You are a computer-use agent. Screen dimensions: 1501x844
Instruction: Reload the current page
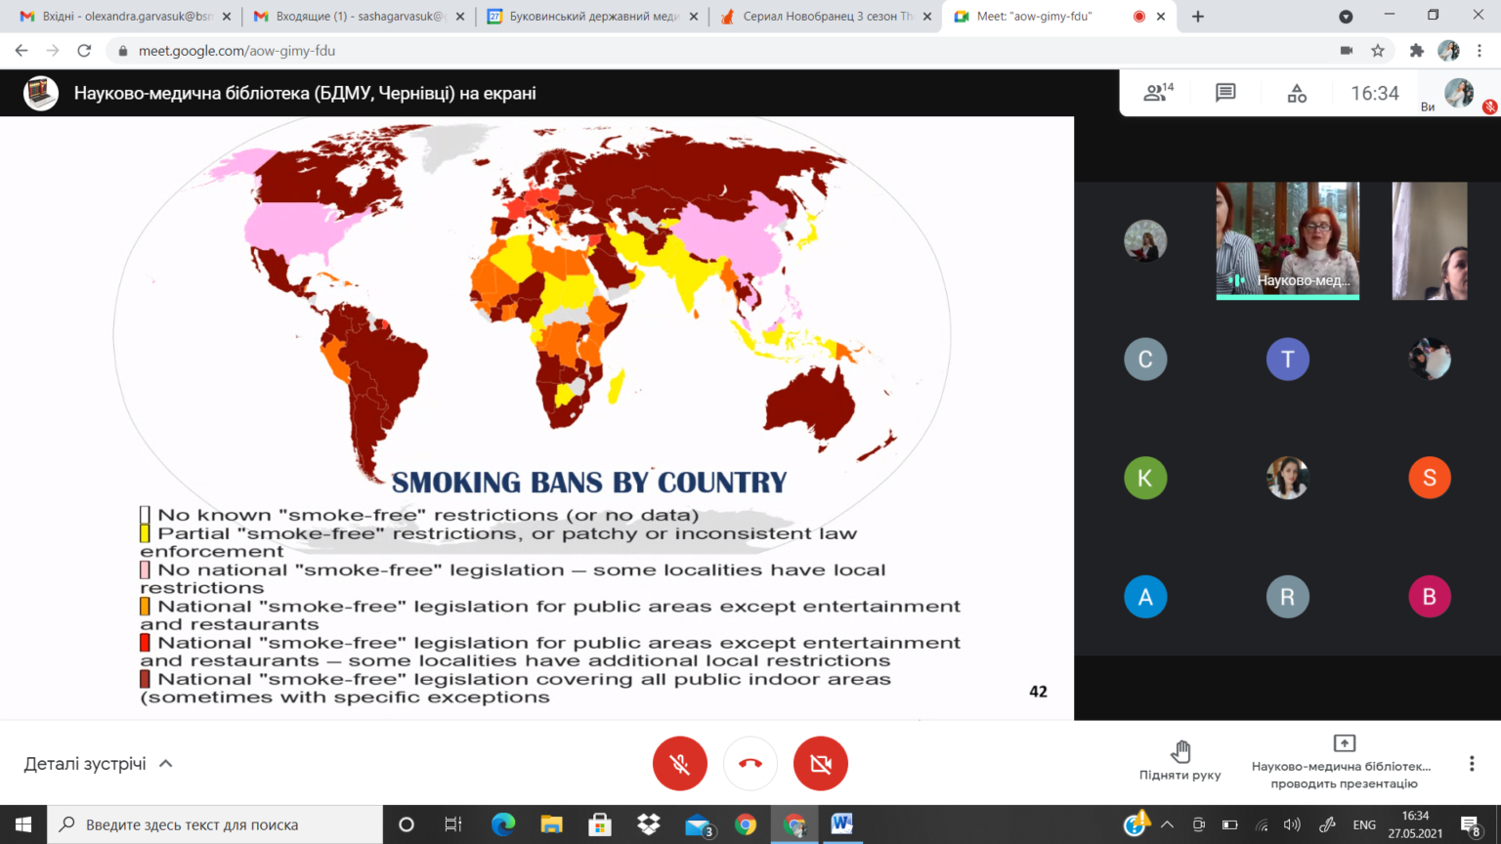click(84, 51)
